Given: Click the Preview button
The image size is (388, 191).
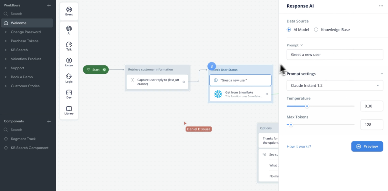Looking at the screenshot, I should point(367,146).
